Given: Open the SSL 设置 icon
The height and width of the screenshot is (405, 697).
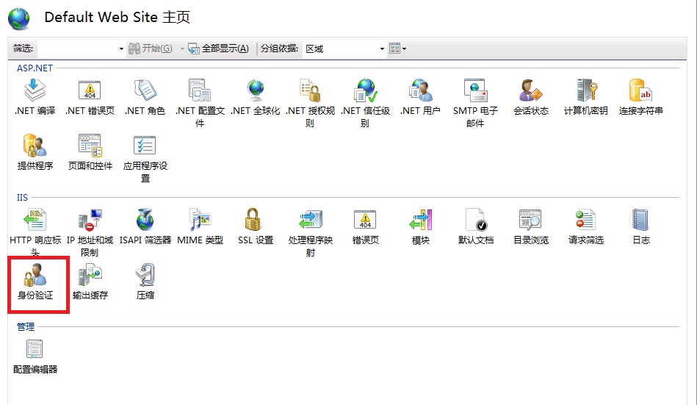Looking at the screenshot, I should 255,220.
